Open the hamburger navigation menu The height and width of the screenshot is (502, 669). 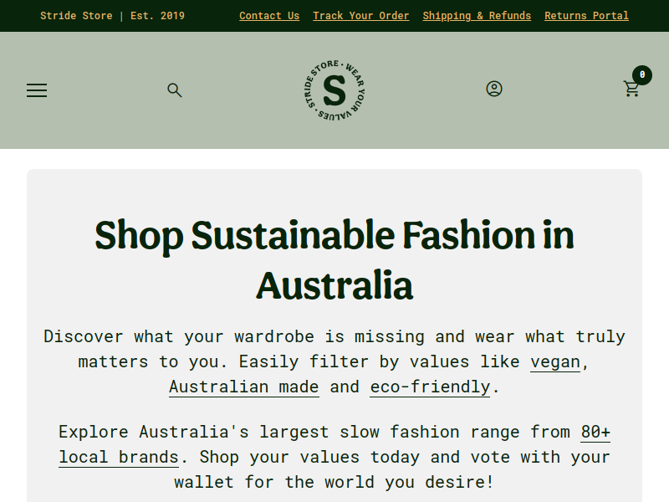point(37,90)
